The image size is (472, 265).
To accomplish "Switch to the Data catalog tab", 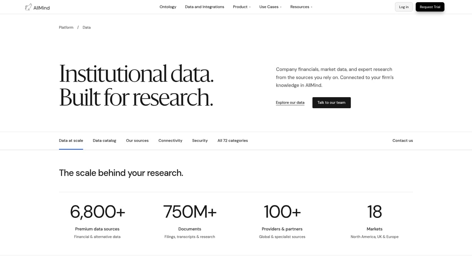I will coord(104,141).
